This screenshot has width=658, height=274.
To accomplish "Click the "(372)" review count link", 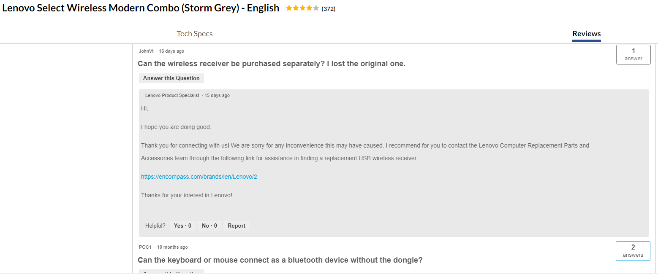I will pyautogui.click(x=329, y=8).
